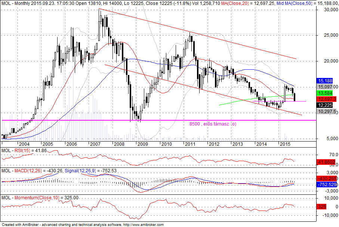The image size is (339, 227).
Task: Click the 2015 year marker on time axis
Action: coord(285,144)
